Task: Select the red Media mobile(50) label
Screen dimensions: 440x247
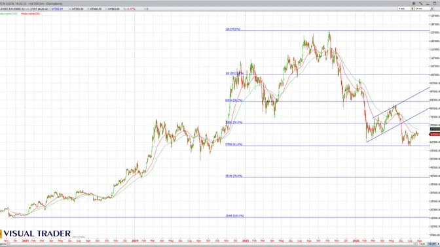Action: (x=30, y=14)
